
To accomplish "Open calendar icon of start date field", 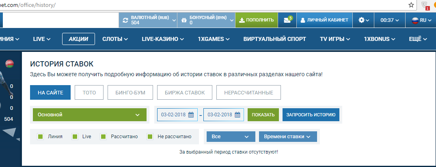I will (x=191, y=115).
